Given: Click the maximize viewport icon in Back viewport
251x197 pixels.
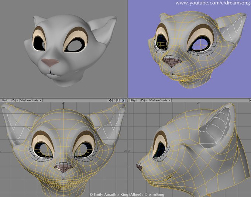Looking at the screenshot, I should [123, 100].
